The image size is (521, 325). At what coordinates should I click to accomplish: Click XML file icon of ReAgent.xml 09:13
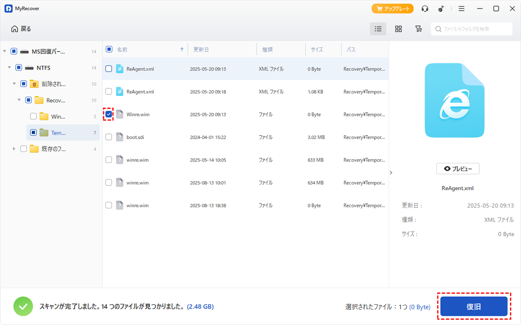pyautogui.click(x=119, y=69)
